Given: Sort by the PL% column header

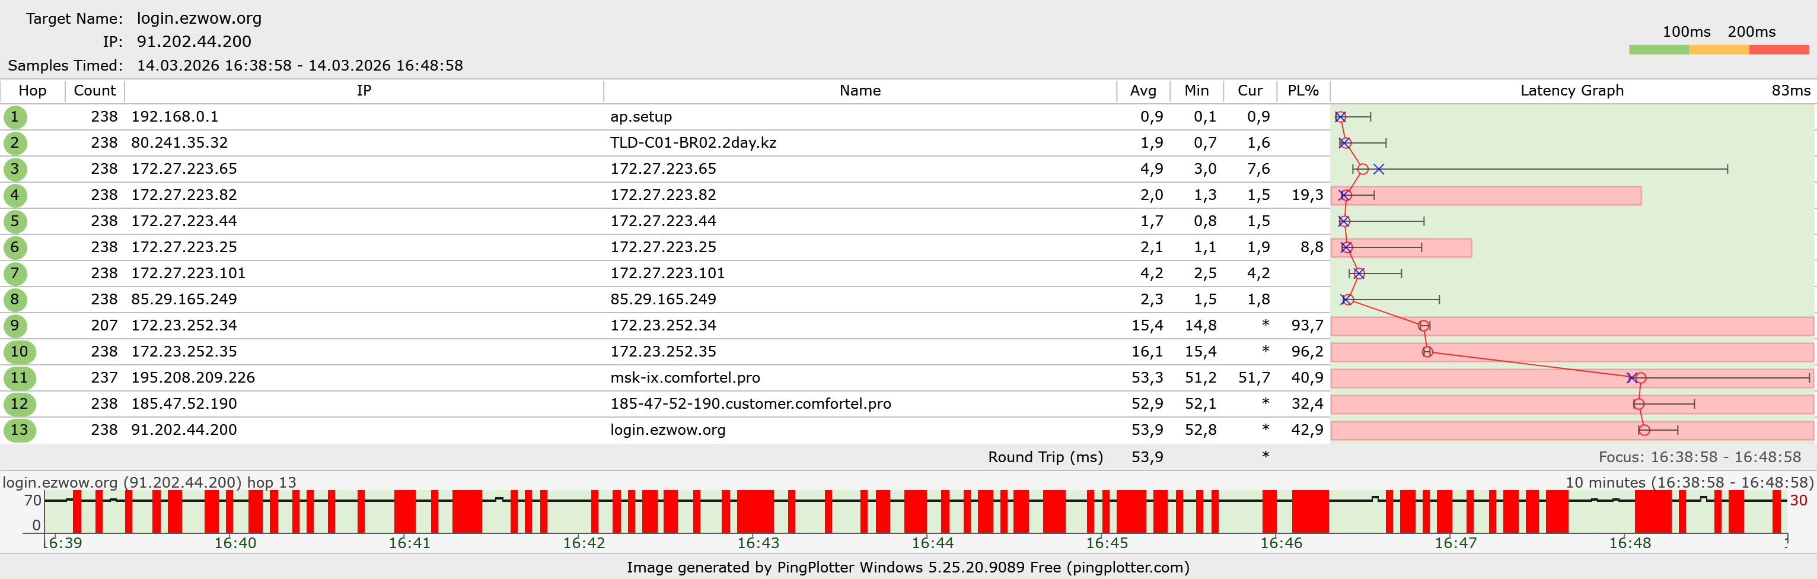Looking at the screenshot, I should click(1302, 91).
